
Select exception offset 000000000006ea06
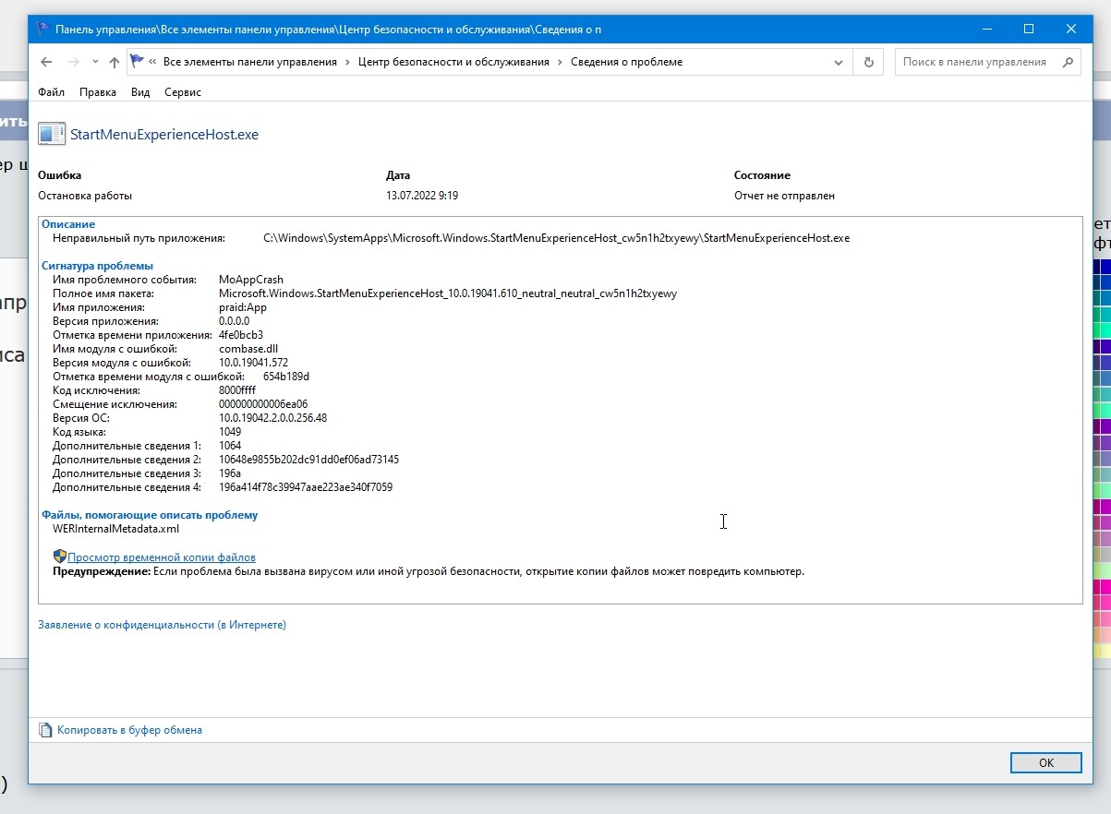263,404
